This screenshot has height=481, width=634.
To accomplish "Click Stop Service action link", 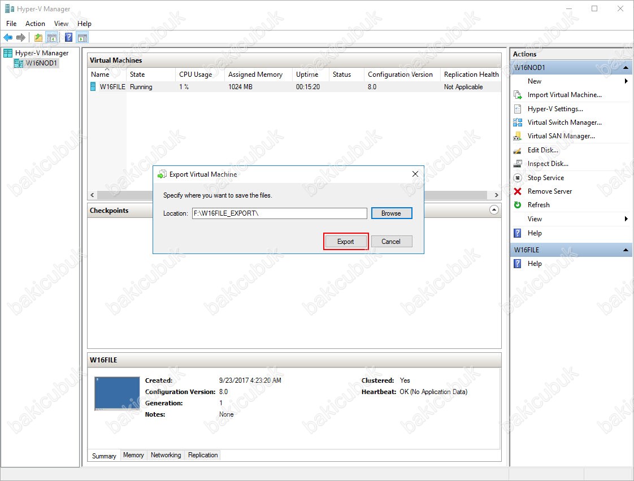I will (x=545, y=178).
